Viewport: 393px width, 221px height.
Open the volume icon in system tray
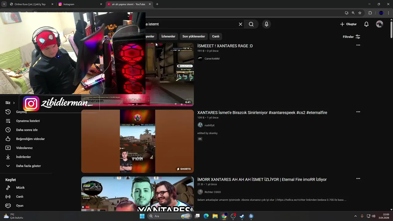373,216
